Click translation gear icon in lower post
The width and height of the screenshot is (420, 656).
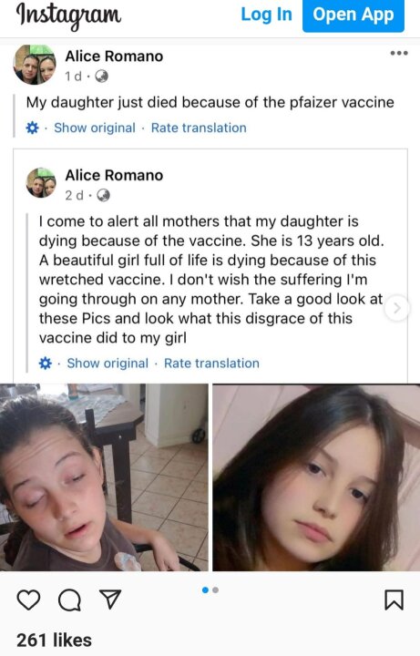point(46,364)
